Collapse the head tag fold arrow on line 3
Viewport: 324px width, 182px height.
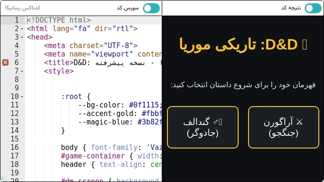pyautogui.click(x=22, y=37)
